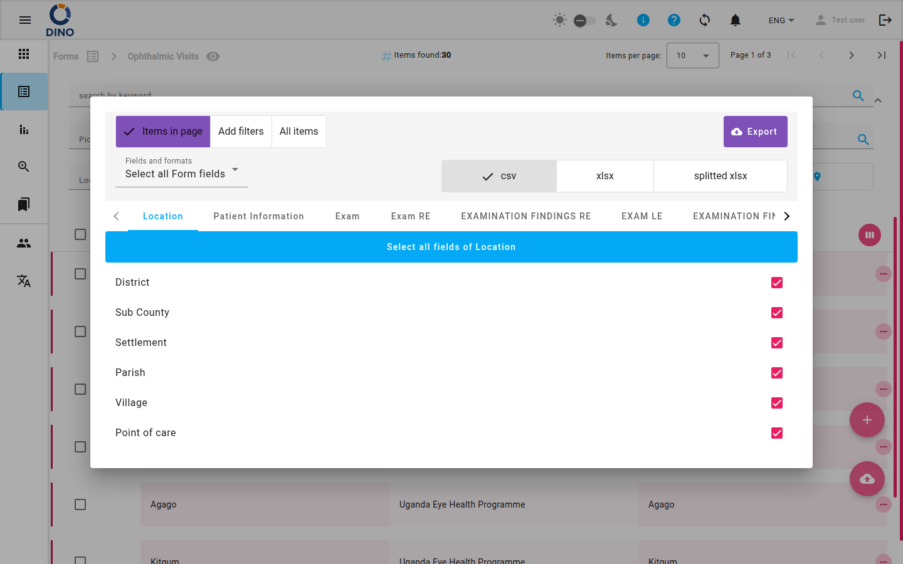The image size is (903, 564).
Task: Click the columns view round button
Action: (870, 235)
